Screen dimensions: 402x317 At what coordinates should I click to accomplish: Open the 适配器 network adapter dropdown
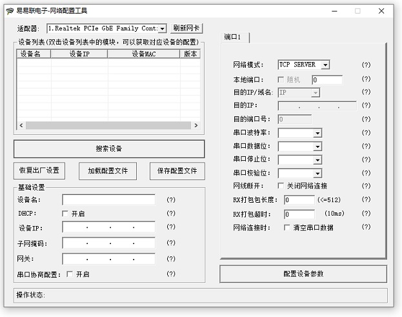(x=162, y=28)
